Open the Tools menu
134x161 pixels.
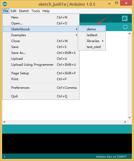(x=36, y=11)
